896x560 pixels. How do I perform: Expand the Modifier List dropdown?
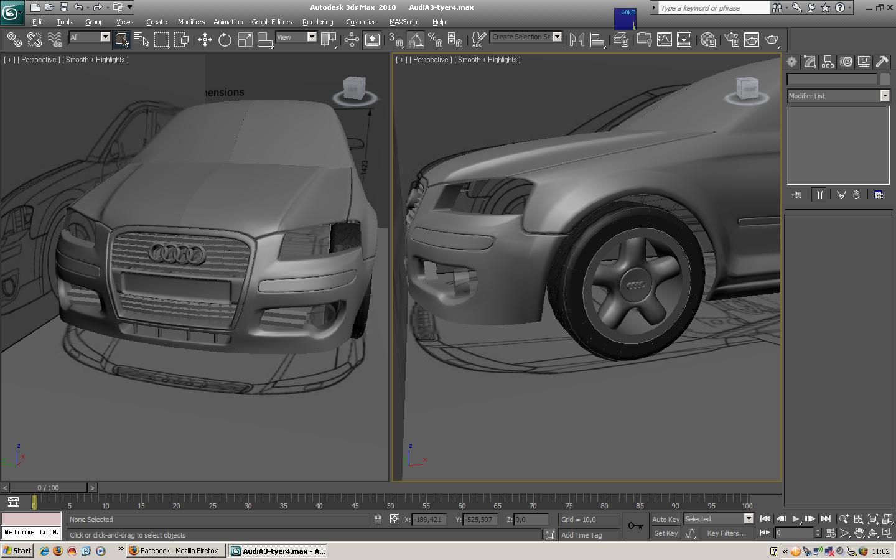coord(885,96)
